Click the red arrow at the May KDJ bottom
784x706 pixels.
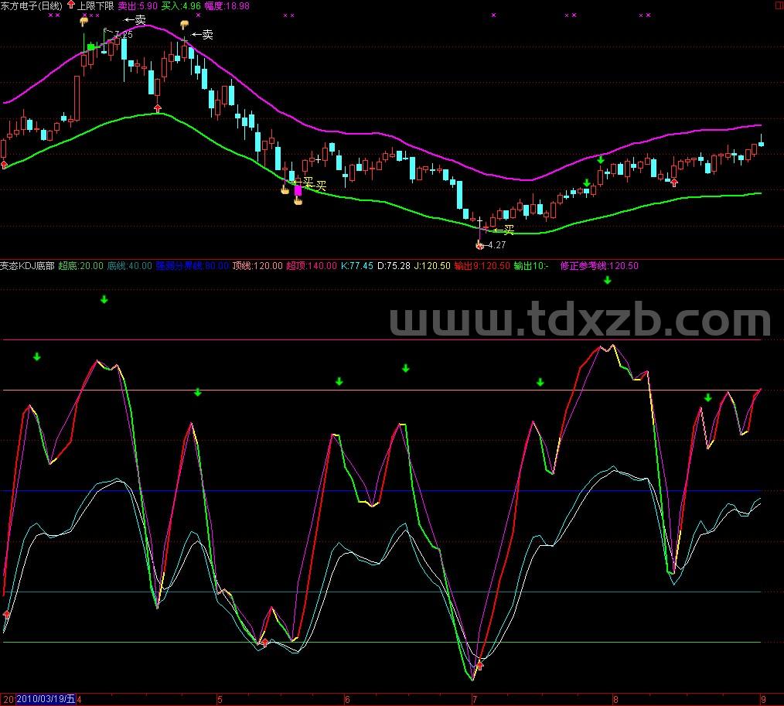tap(265, 643)
